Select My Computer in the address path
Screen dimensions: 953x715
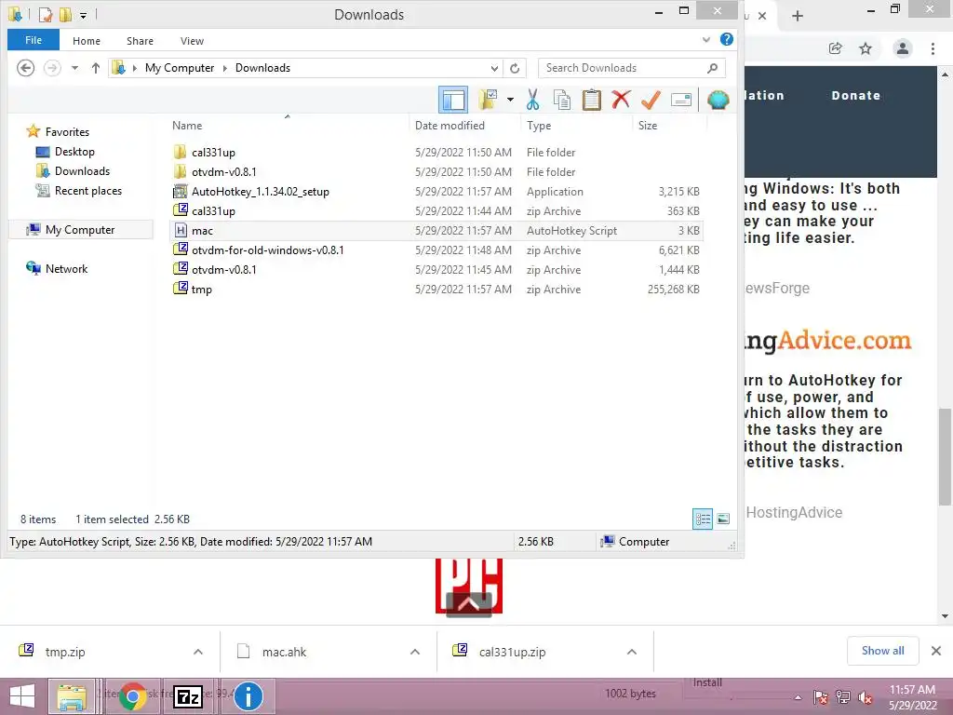[180, 68]
